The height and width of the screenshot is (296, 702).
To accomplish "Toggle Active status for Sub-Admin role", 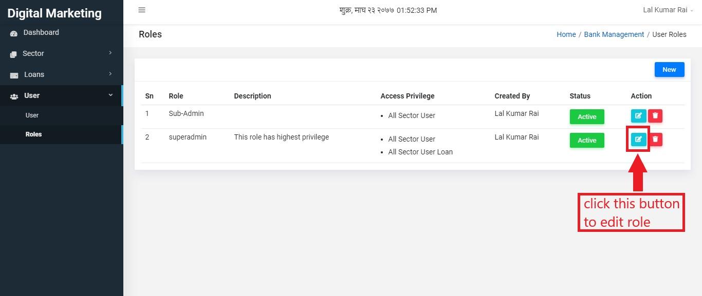I will point(587,116).
